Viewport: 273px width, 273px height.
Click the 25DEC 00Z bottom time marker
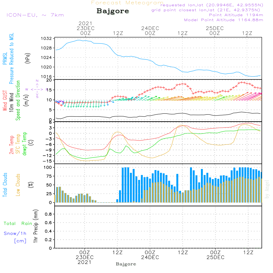[215, 255]
